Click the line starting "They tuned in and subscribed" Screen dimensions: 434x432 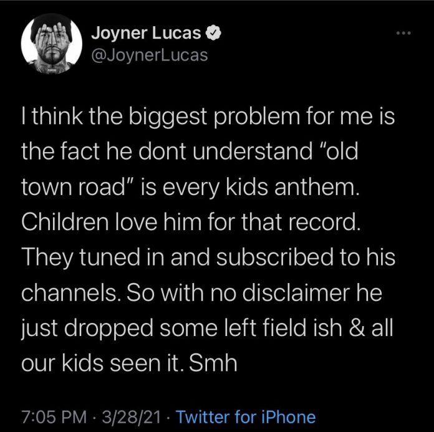pos(208,257)
